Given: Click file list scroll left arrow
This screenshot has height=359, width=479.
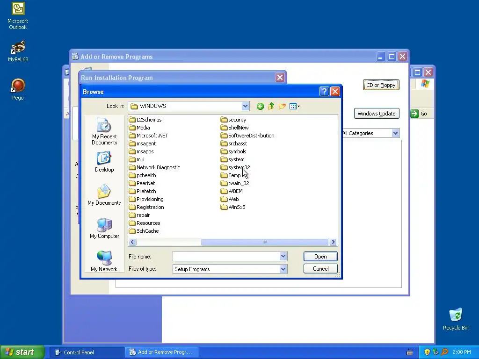Looking at the screenshot, I should click(132, 242).
